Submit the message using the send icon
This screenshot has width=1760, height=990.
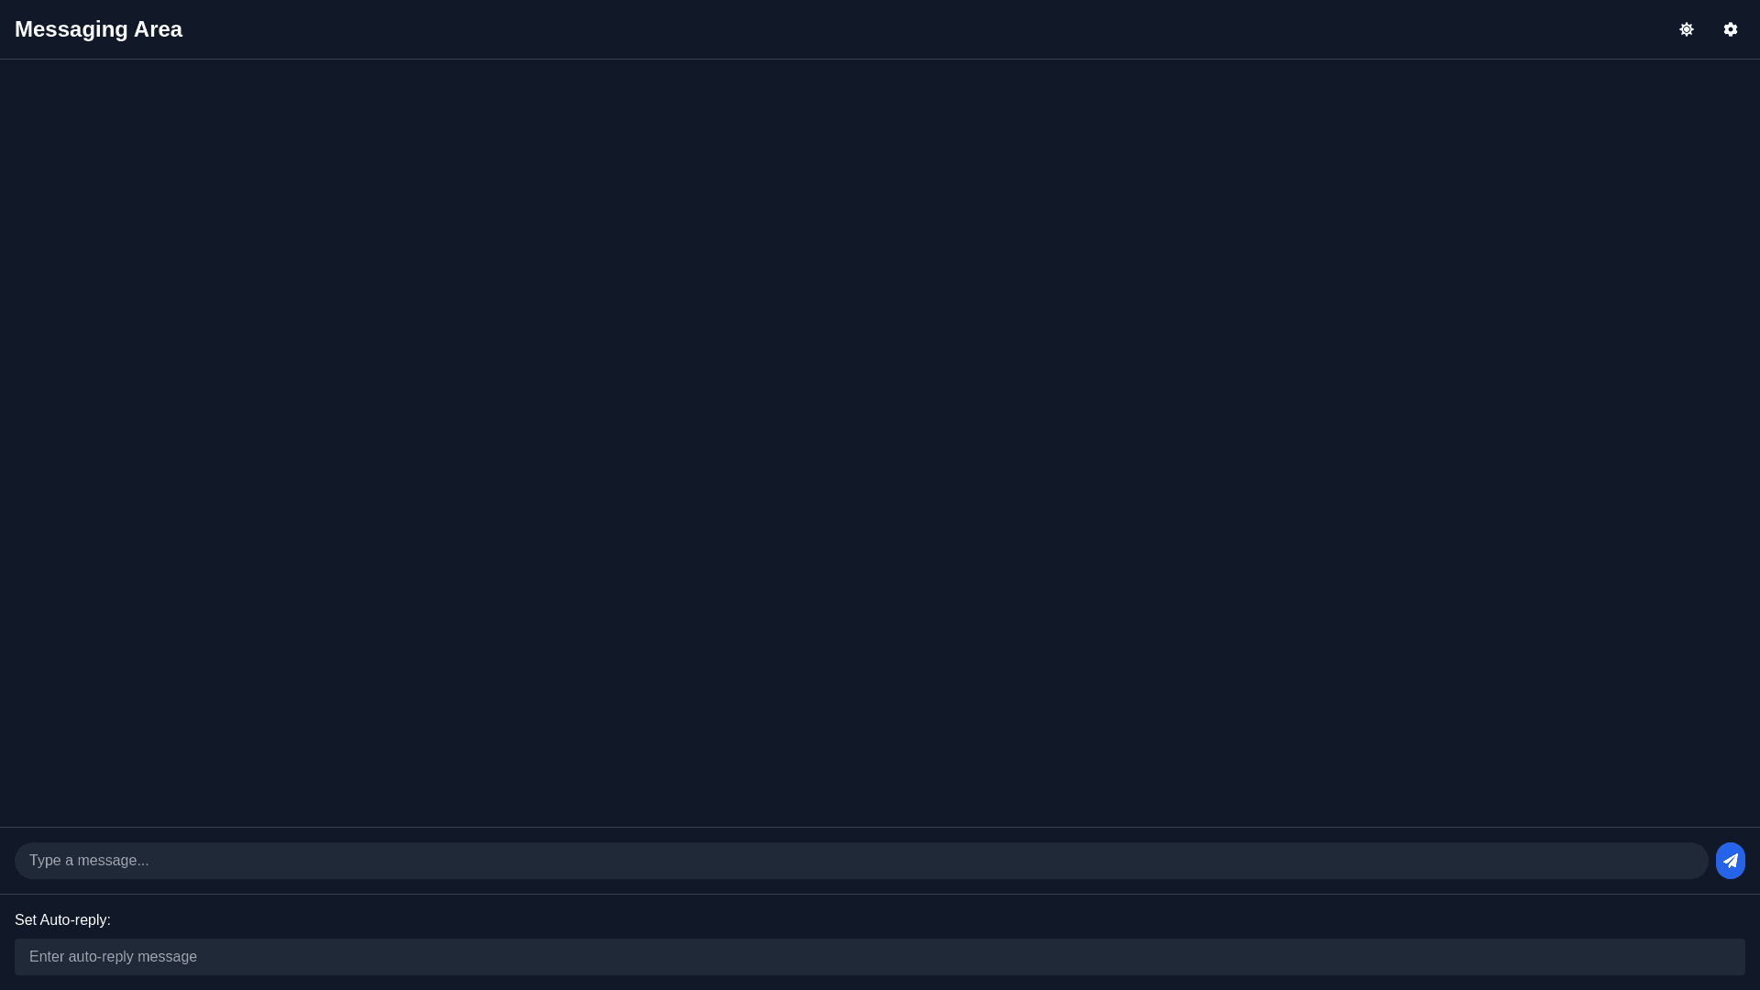(x=1730, y=861)
